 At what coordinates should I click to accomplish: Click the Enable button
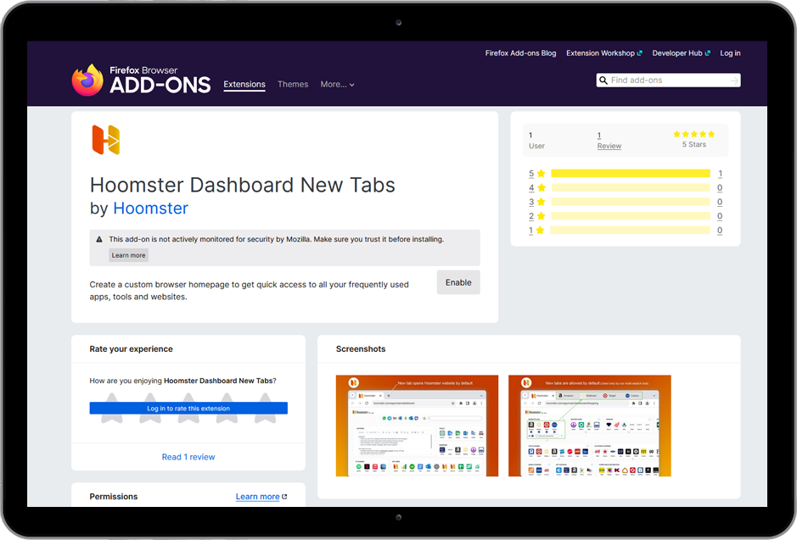pos(458,282)
